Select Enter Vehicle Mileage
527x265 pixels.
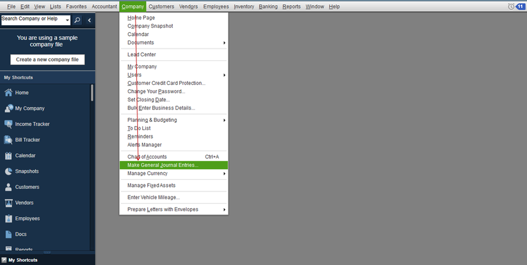(174, 197)
